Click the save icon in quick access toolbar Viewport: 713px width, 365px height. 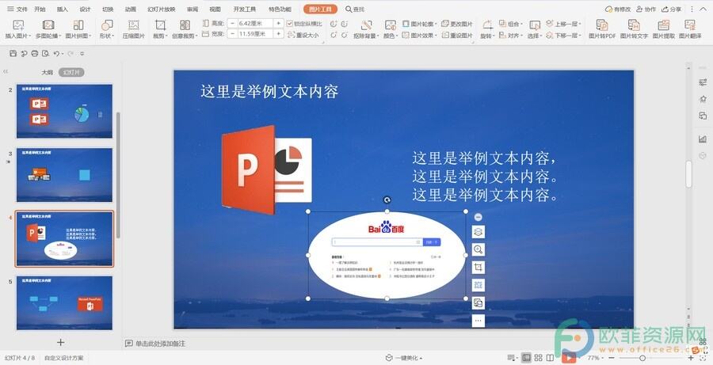click(13, 54)
